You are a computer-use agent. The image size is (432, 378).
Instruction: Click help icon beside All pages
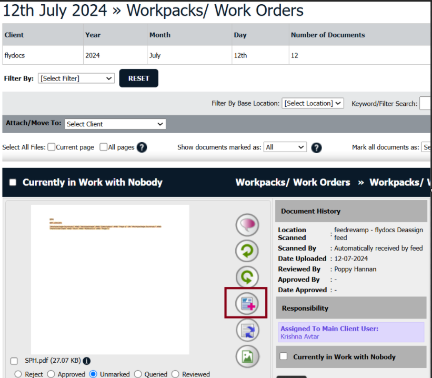click(x=142, y=147)
